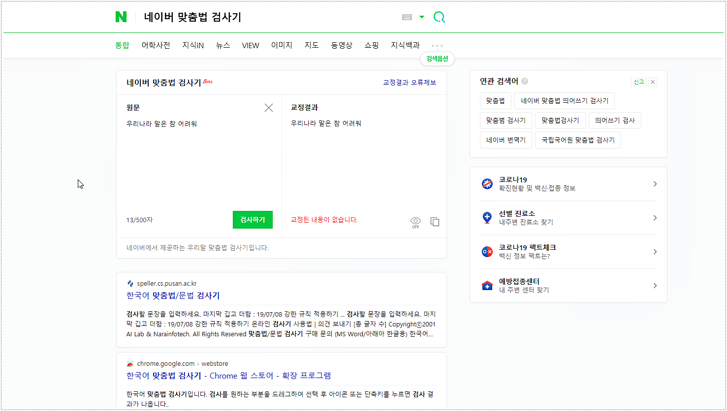Viewport: 727px width, 411px height.
Task: Click the speller.cs.pusan.ac.kr favicon
Action: [130, 284]
